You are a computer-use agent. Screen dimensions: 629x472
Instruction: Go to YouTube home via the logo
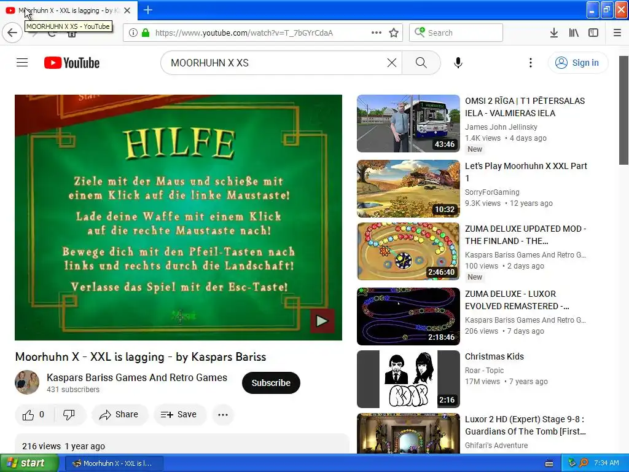pyautogui.click(x=72, y=63)
